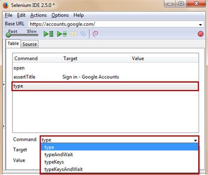
Task: Choose typeKeys from the list
Action: click(120, 162)
